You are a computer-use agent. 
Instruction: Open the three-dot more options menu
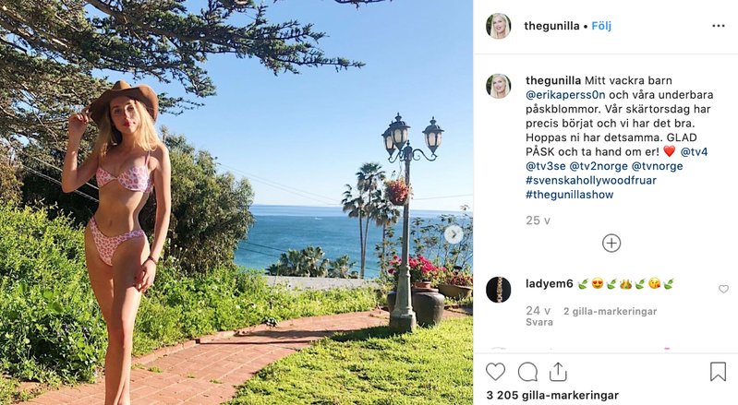[718, 26]
